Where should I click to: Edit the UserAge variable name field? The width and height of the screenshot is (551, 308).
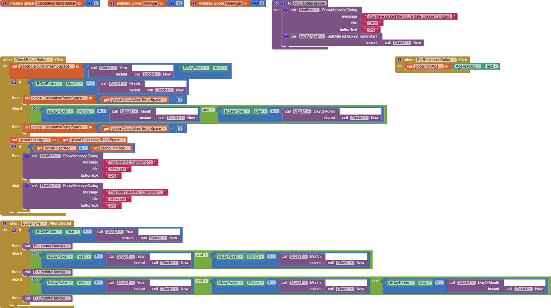[x=233, y=3]
